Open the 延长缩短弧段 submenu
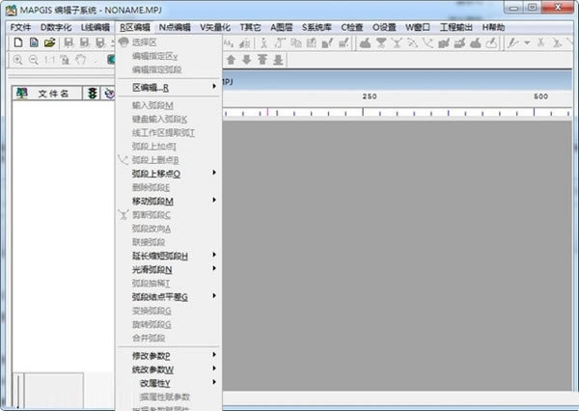The width and height of the screenshot is (579, 411). [x=169, y=256]
